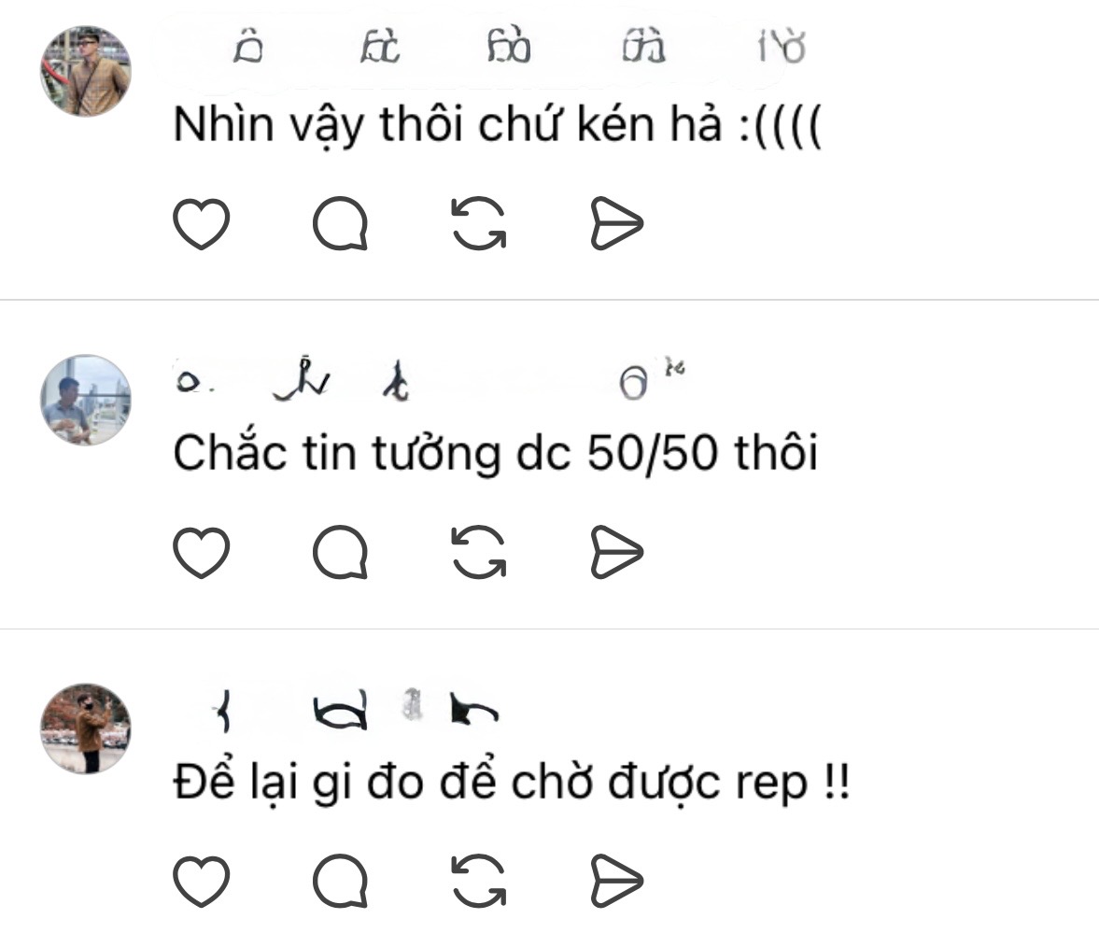
Task: Repost the 'Để lại gi đo' comment
Action: coord(479,881)
